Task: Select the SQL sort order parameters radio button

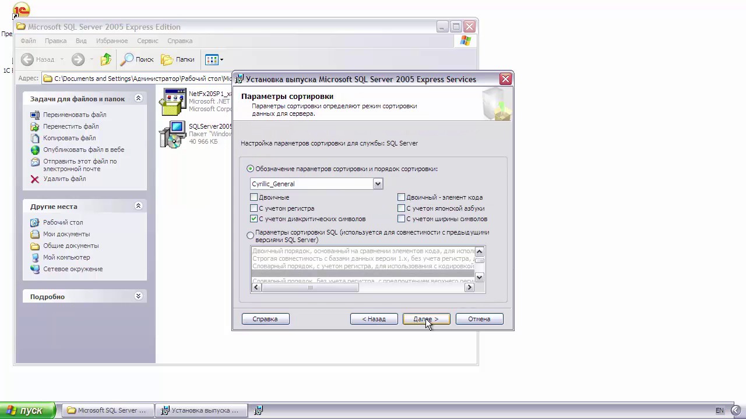Action: coord(251,236)
